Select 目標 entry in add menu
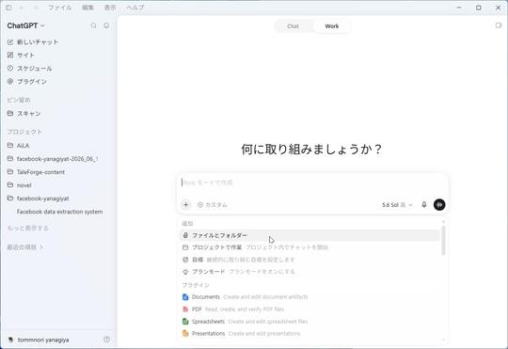This screenshot has width=508, height=349. [x=310, y=260]
